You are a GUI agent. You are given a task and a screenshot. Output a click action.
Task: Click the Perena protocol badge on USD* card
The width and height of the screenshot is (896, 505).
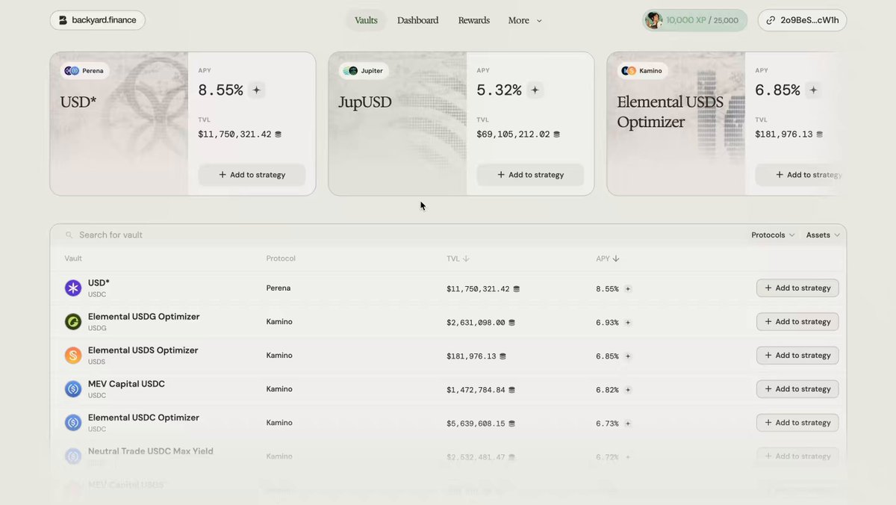tap(84, 71)
